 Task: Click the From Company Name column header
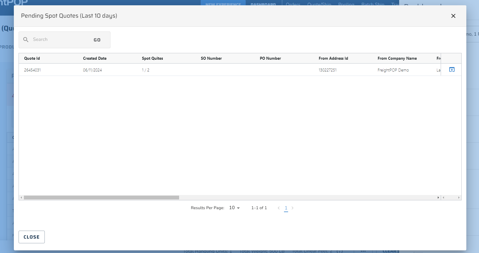click(x=397, y=58)
